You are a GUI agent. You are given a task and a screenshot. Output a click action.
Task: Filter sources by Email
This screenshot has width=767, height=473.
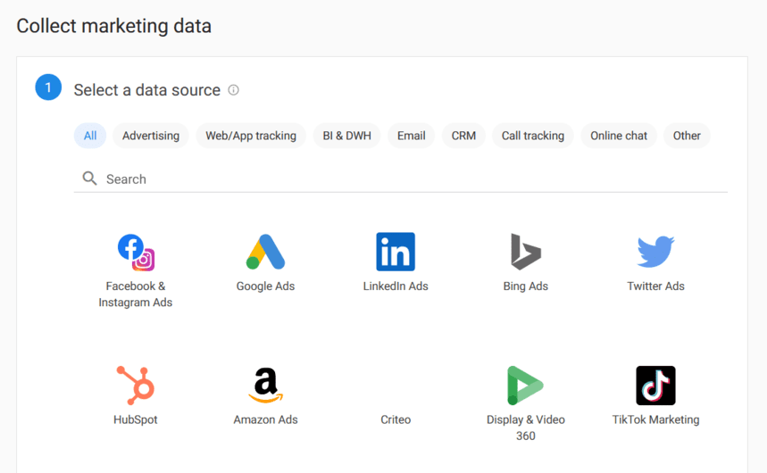412,136
